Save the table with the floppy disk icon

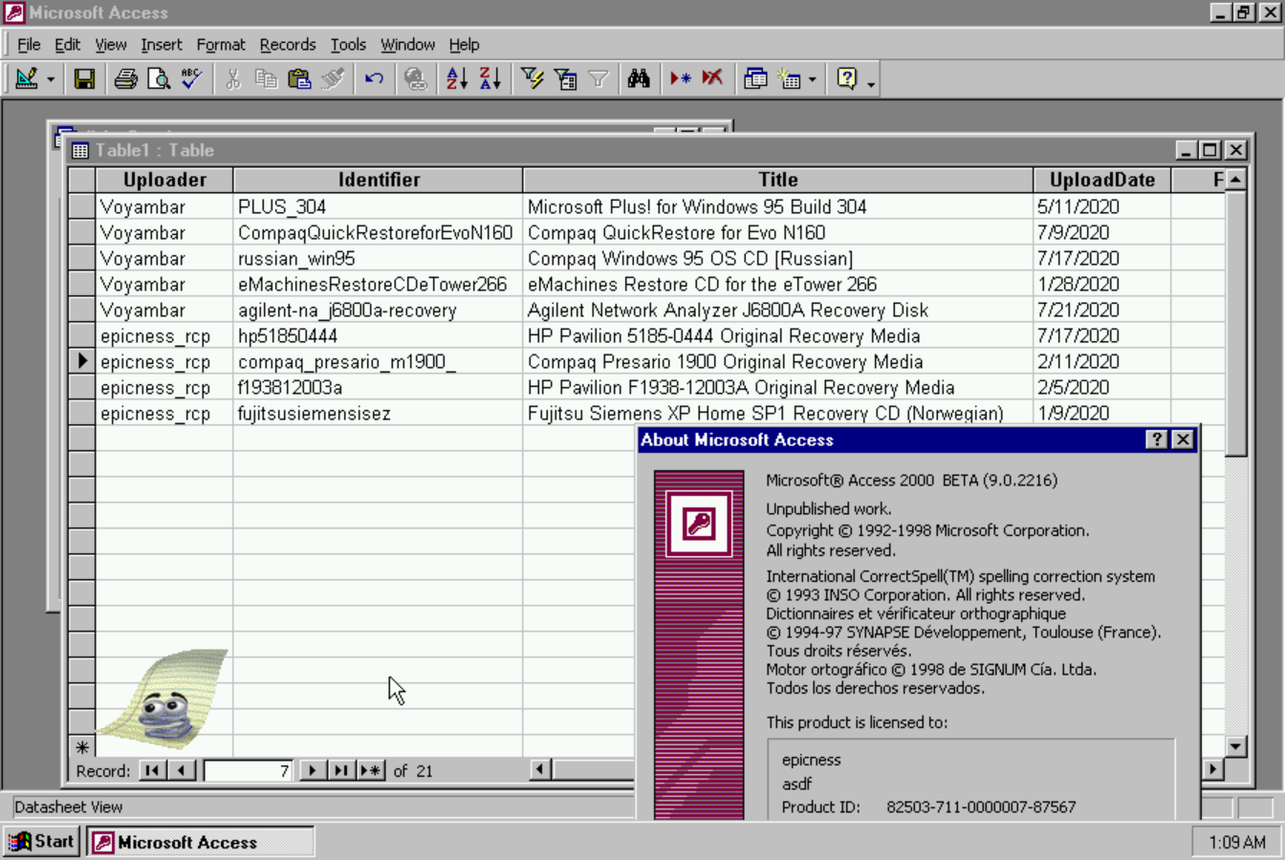(84, 78)
